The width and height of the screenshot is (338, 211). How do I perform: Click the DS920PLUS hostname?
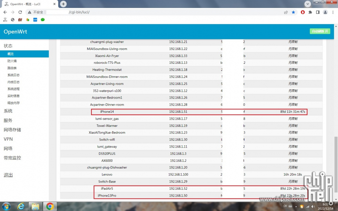107,154
